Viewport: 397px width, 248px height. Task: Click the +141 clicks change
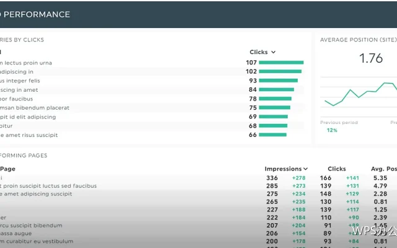(x=352, y=178)
